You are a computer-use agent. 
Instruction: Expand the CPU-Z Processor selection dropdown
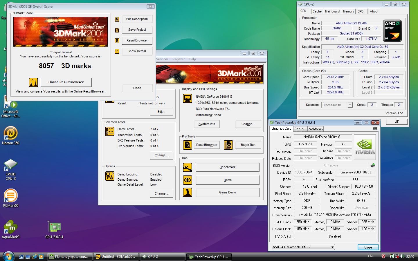350,105
